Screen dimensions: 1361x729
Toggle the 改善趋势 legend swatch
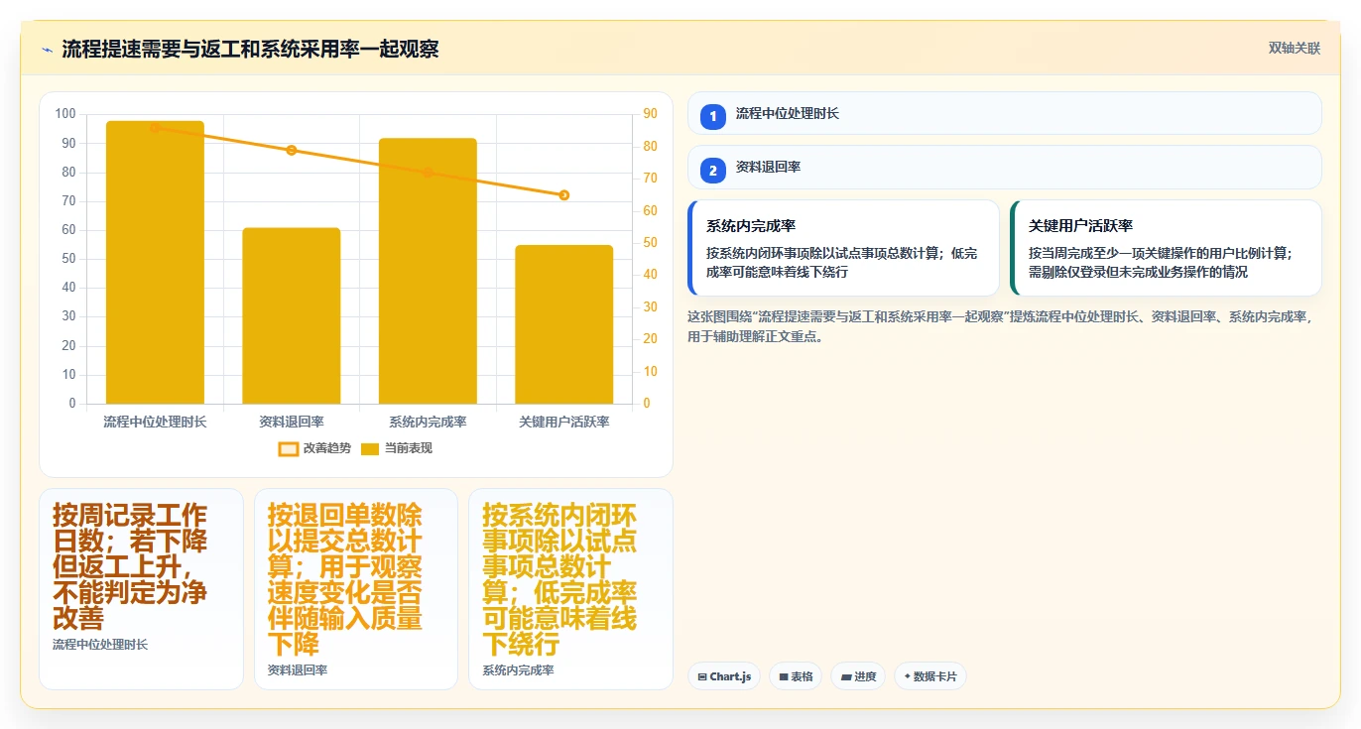[x=289, y=448]
